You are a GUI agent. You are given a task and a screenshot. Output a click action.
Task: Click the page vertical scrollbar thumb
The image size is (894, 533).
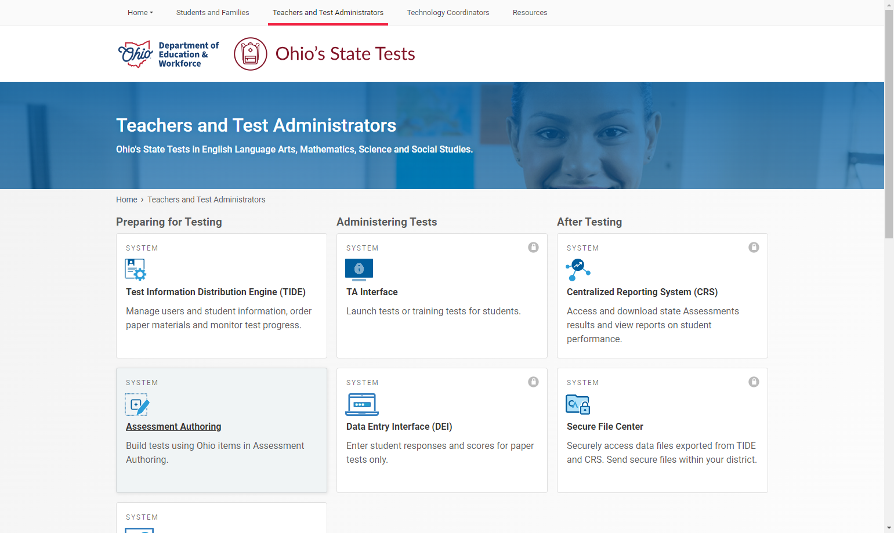889,124
